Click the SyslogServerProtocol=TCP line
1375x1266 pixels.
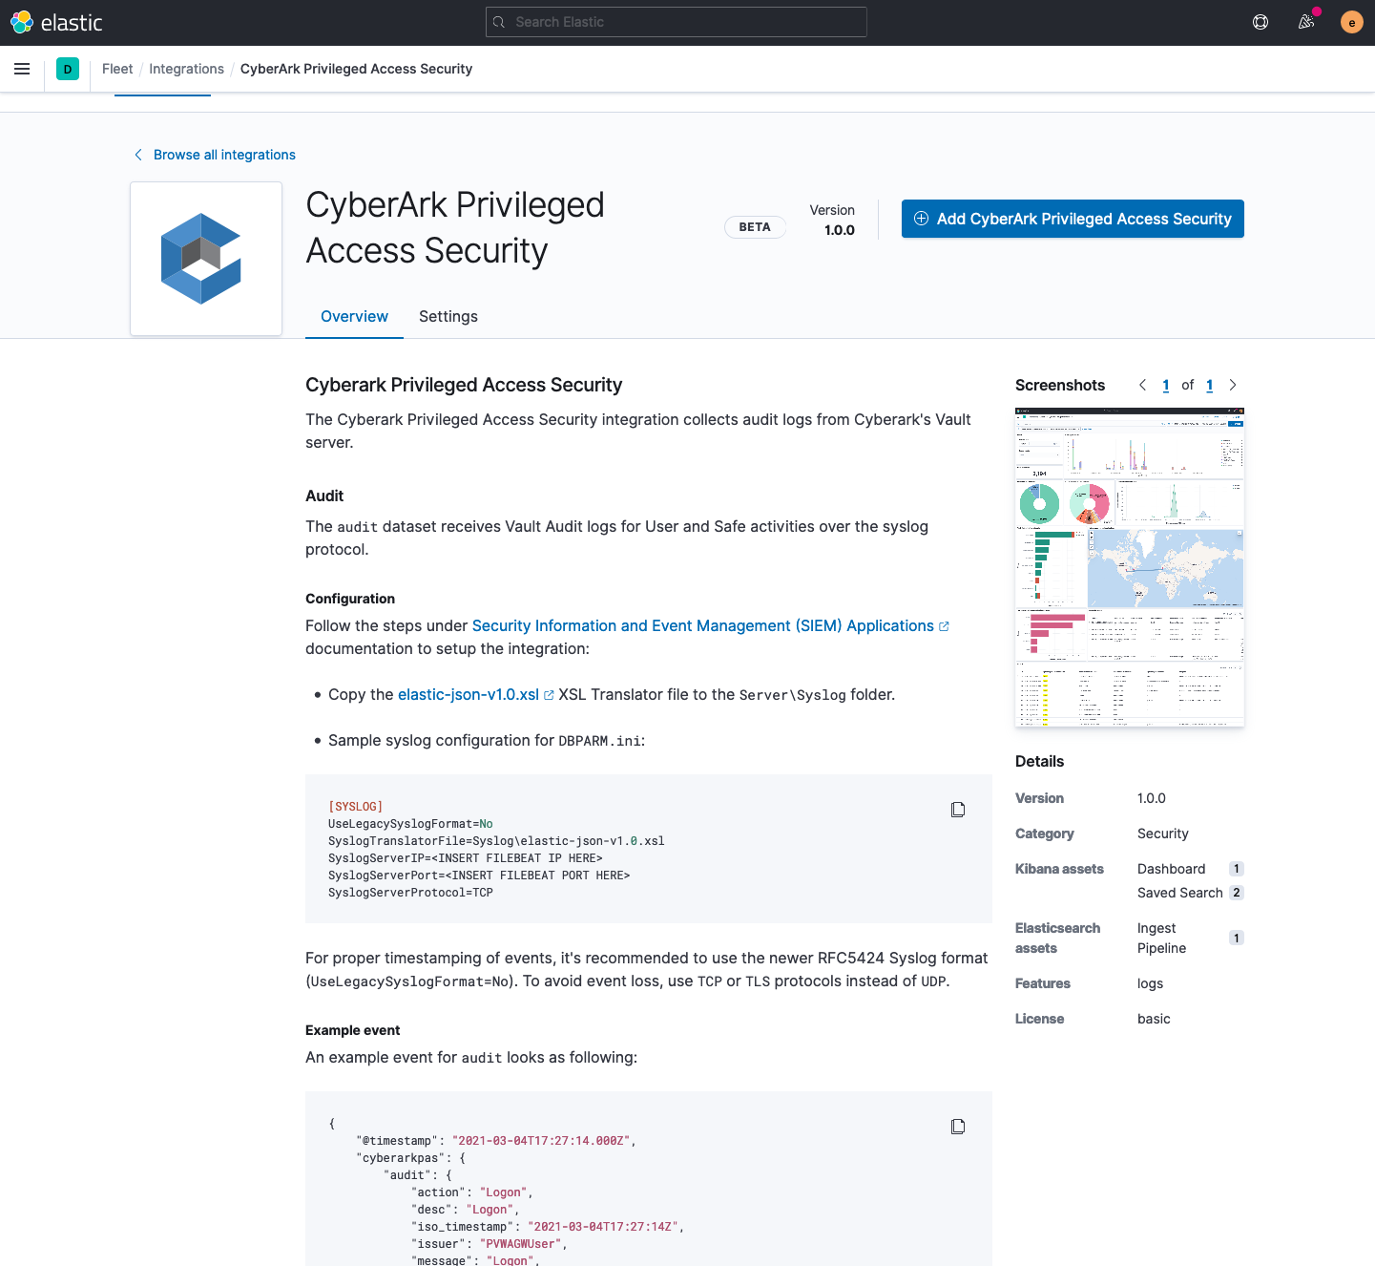click(x=410, y=893)
